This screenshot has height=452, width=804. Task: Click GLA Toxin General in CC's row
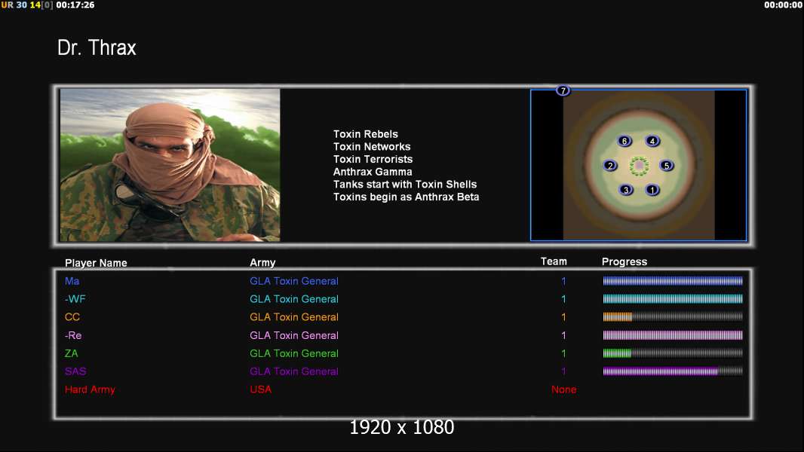point(294,317)
